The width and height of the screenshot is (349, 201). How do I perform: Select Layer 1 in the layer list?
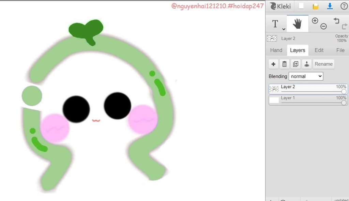click(x=308, y=100)
